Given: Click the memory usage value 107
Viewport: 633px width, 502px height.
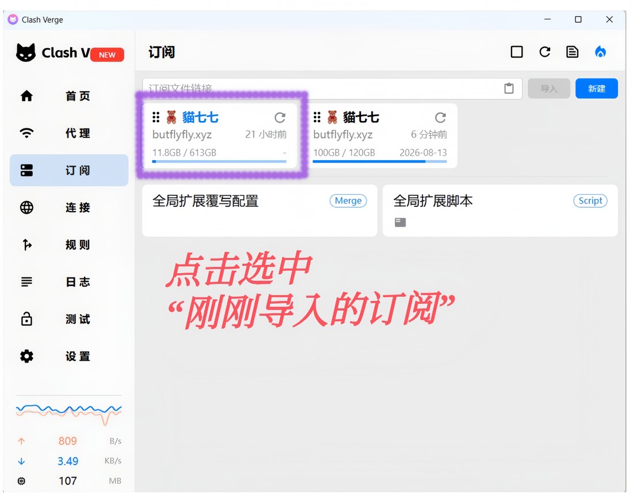Looking at the screenshot, I should [68, 481].
